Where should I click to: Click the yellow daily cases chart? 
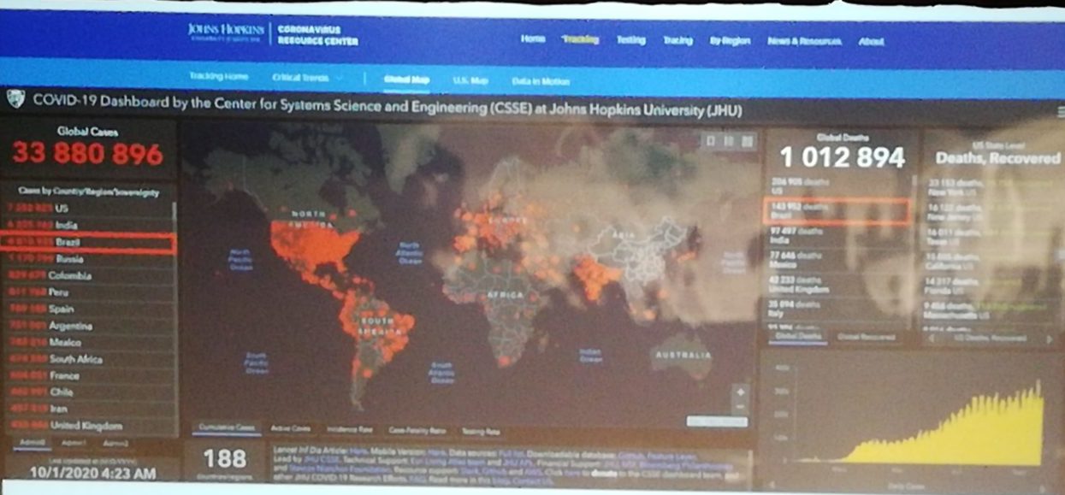tap(919, 421)
